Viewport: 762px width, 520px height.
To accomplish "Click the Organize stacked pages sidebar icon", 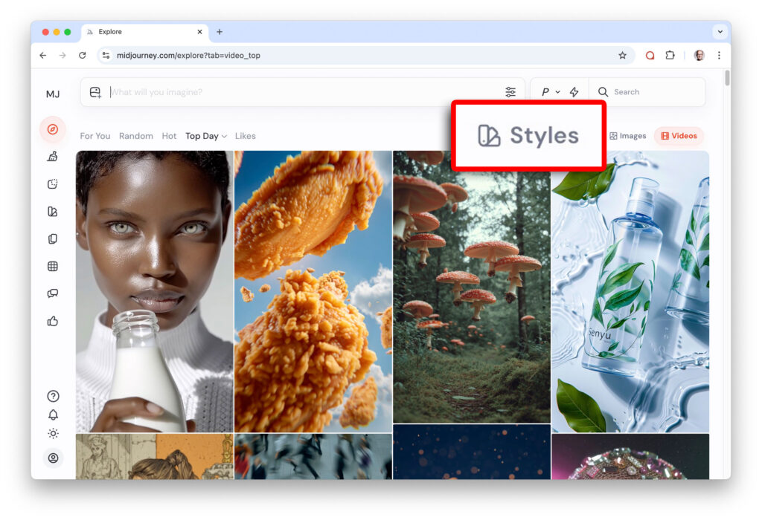I will click(52, 239).
